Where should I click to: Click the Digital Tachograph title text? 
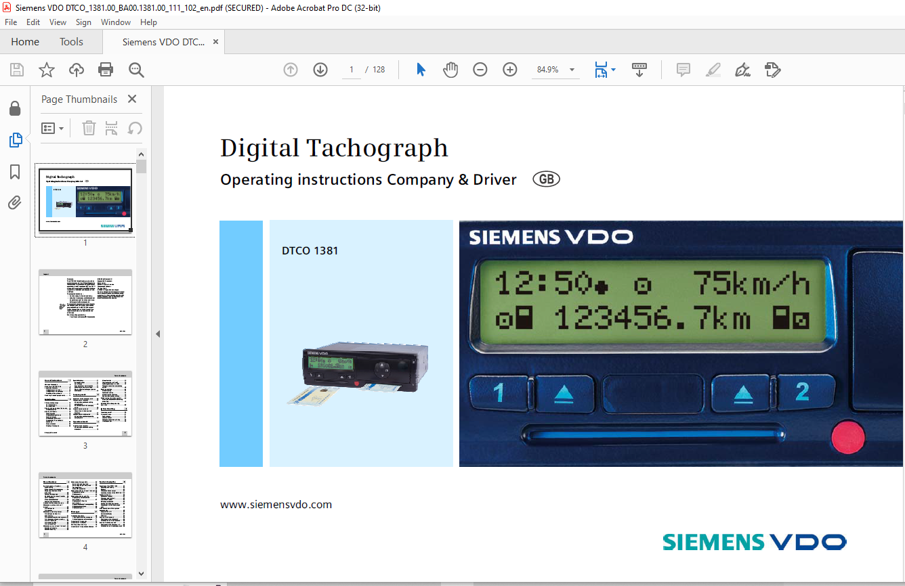pos(334,148)
